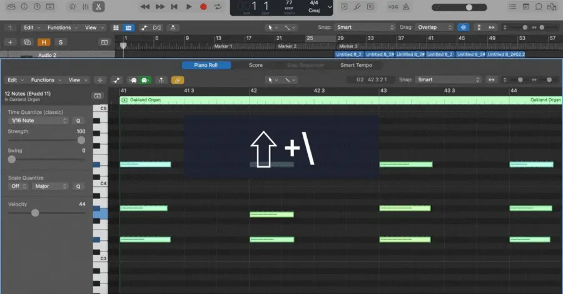The width and height of the screenshot is (563, 294).
Task: Open the Tracks area Snap dropdown
Action: click(365, 28)
